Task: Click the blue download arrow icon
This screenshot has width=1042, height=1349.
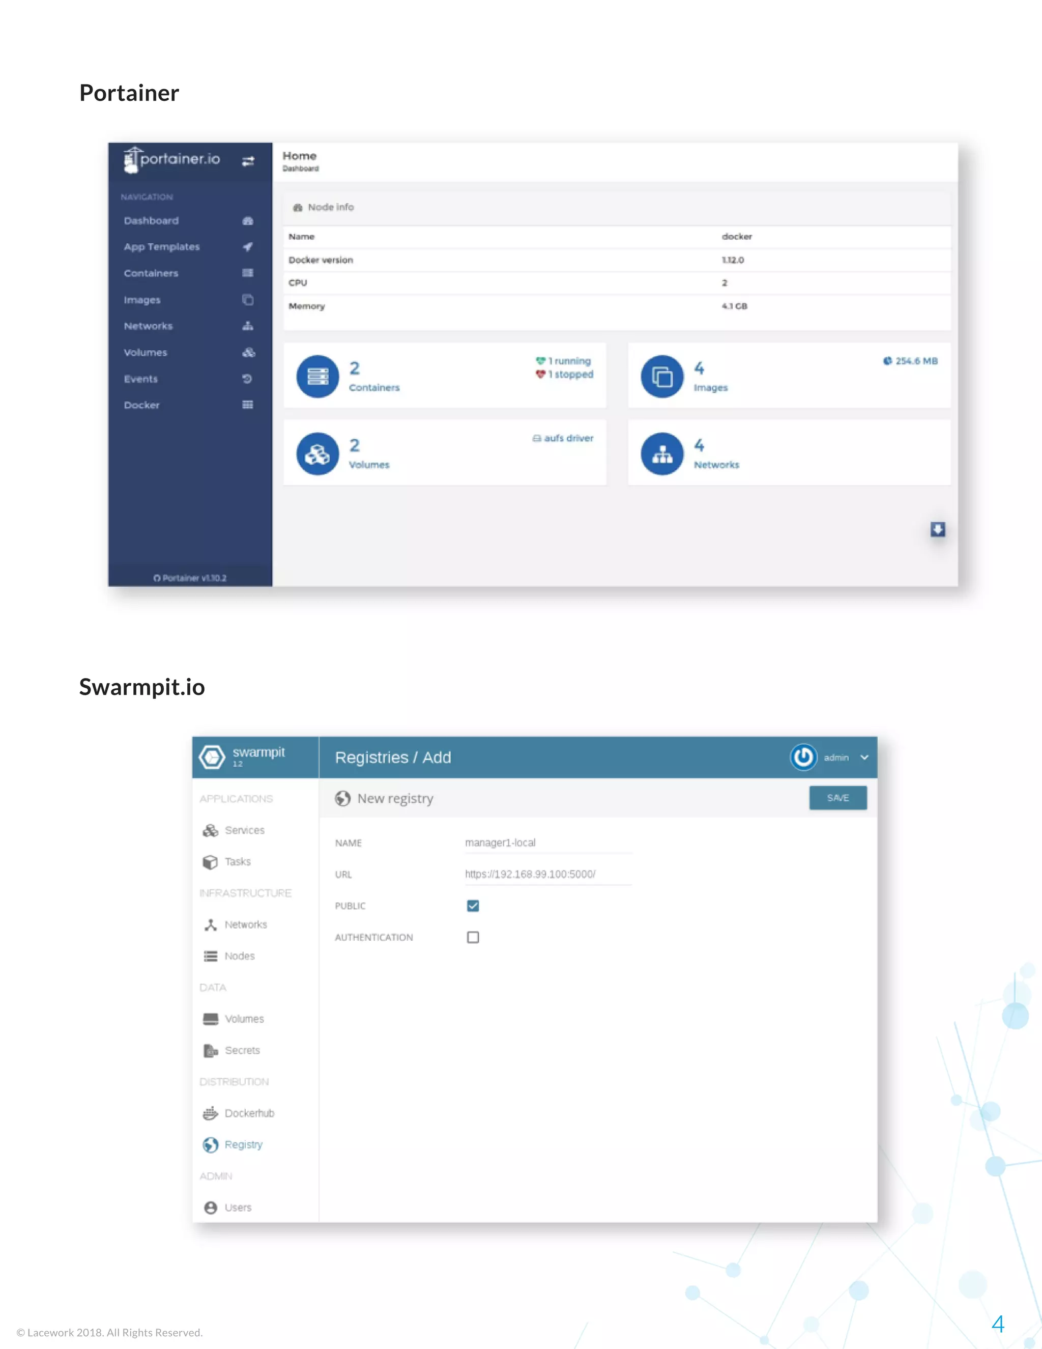Action: [x=938, y=529]
